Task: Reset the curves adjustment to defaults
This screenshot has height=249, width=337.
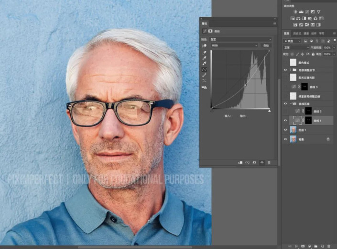Action: 254,162
